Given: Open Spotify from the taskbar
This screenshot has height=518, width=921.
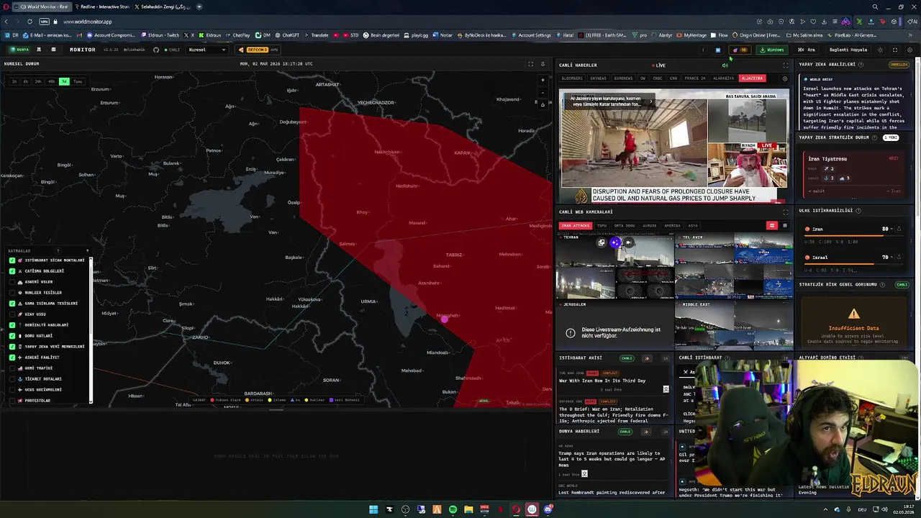Looking at the screenshot, I should pyautogui.click(x=453, y=509).
